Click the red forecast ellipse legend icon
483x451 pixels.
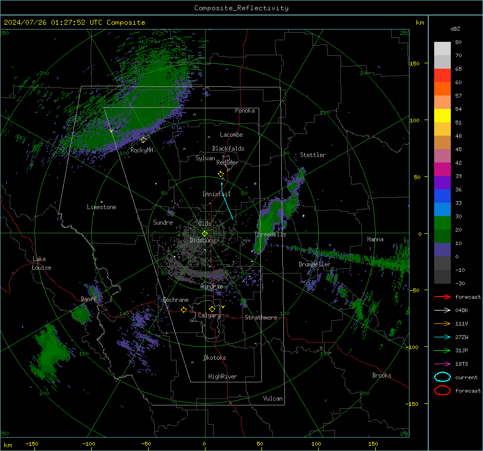point(442,390)
